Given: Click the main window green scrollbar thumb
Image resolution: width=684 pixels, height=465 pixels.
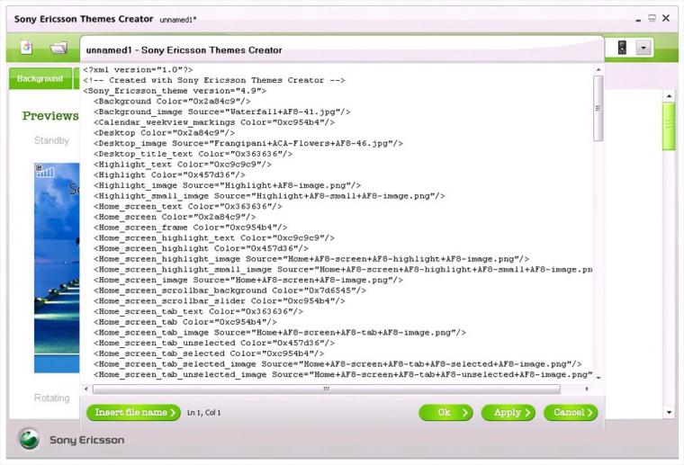Looking at the screenshot, I should click(669, 127).
